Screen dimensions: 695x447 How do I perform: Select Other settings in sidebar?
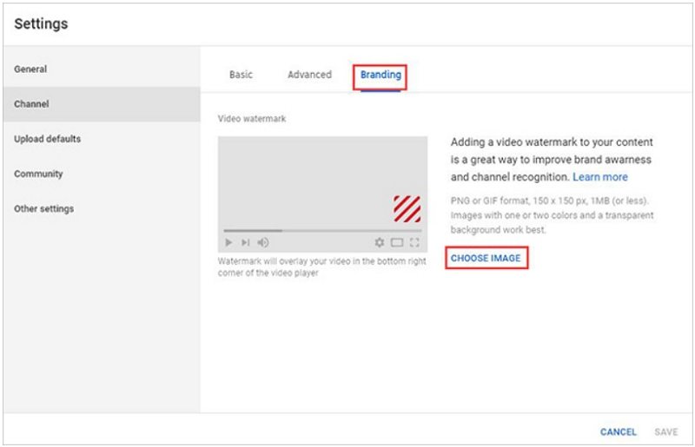click(44, 209)
